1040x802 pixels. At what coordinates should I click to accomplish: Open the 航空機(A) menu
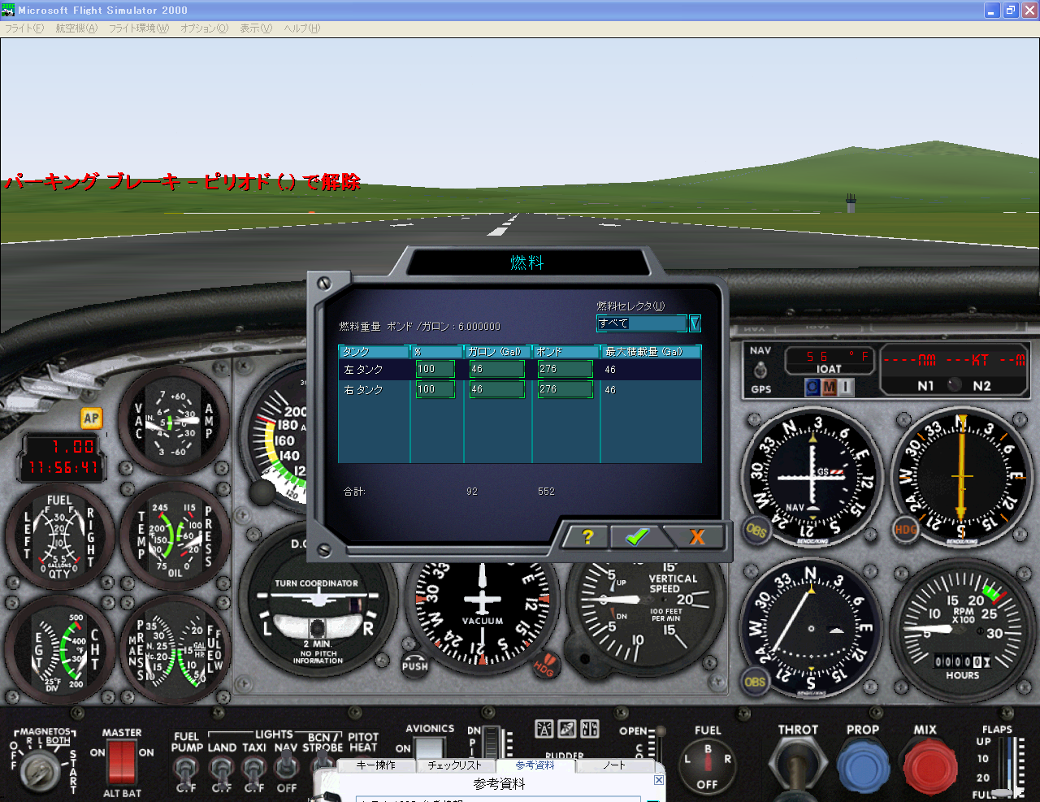tap(76, 28)
